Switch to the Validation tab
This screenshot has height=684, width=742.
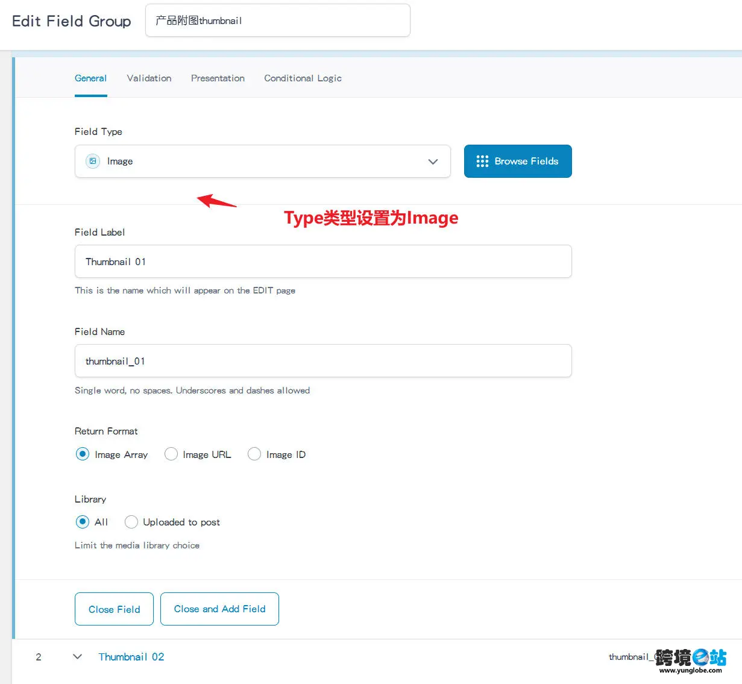click(x=149, y=78)
